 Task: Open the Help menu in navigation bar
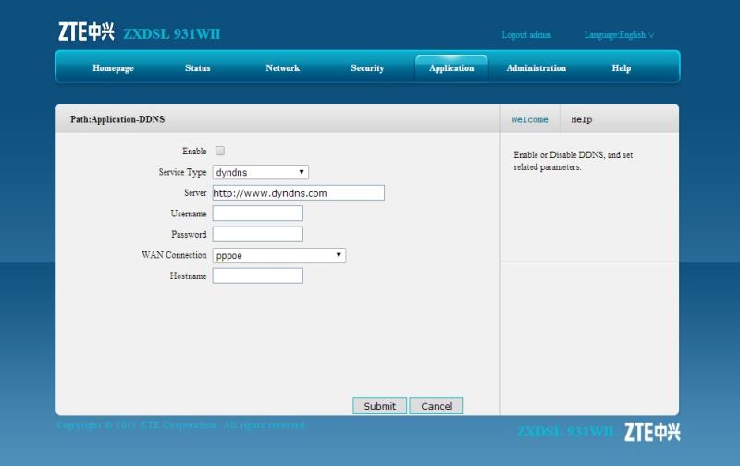622,67
